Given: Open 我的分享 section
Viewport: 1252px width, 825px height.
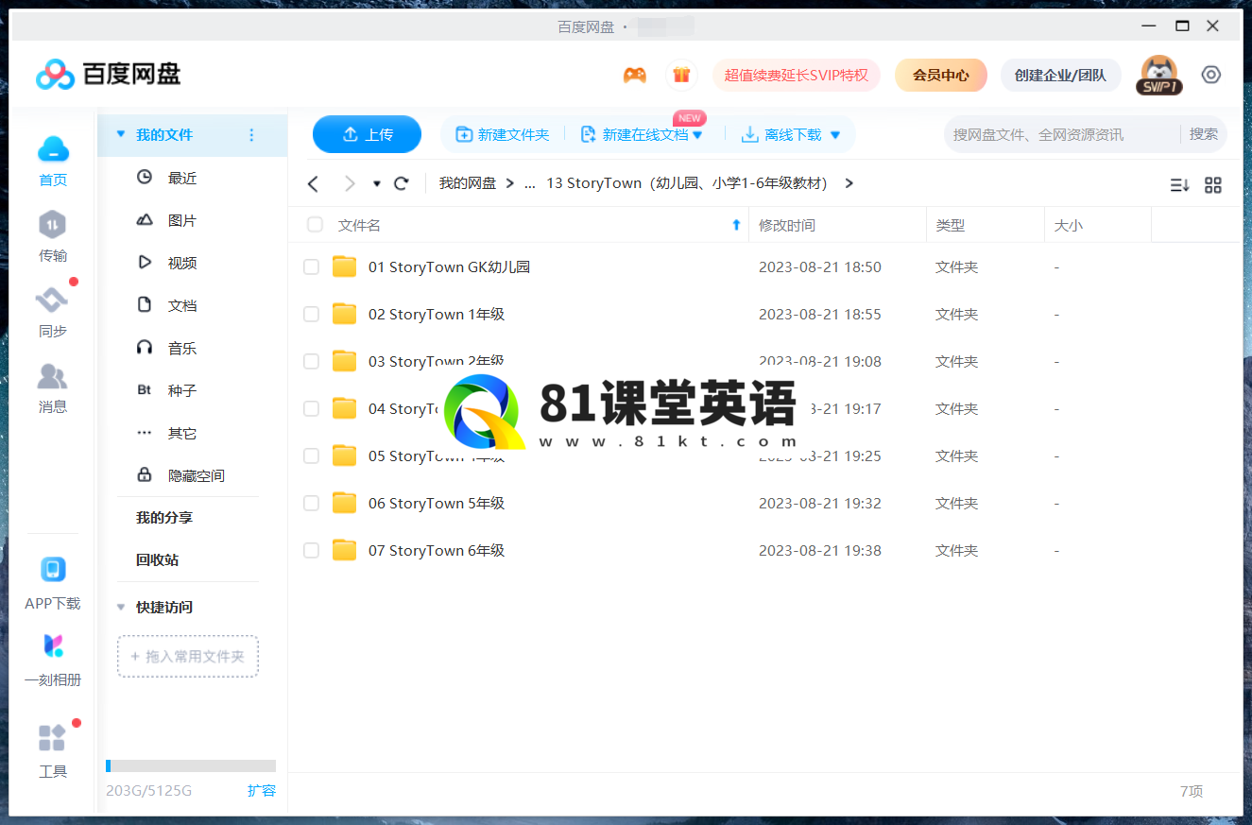Looking at the screenshot, I should click(x=164, y=518).
